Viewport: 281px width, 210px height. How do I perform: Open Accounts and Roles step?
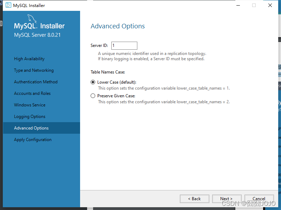click(32, 93)
